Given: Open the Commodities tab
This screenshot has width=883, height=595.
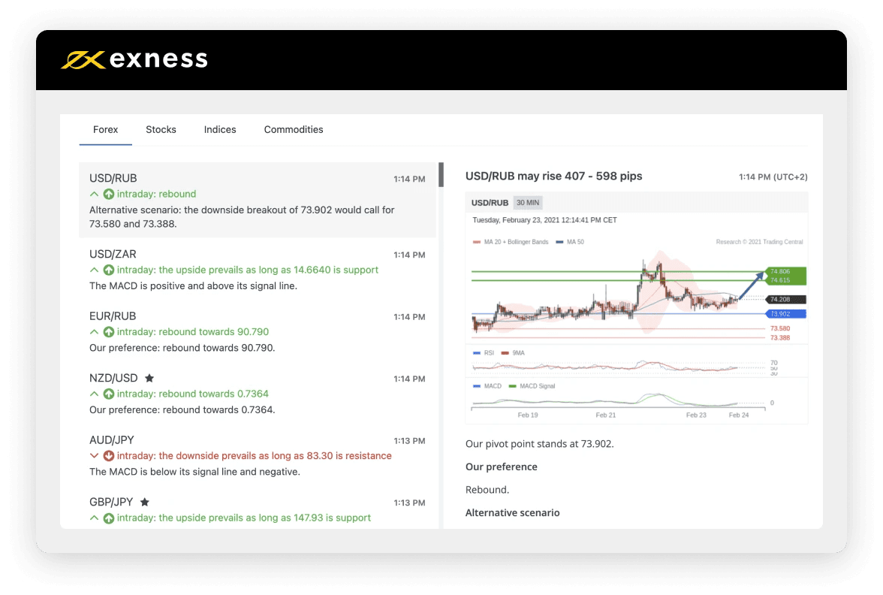Looking at the screenshot, I should 294,129.
